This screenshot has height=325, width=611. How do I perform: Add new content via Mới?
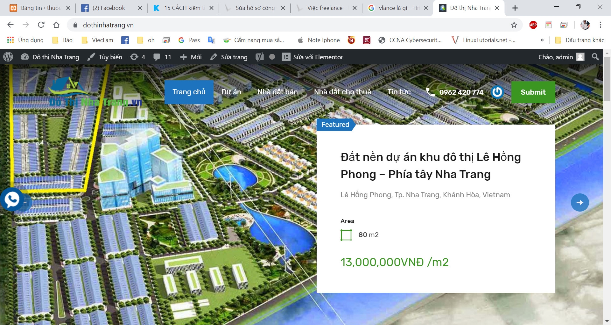pyautogui.click(x=191, y=57)
